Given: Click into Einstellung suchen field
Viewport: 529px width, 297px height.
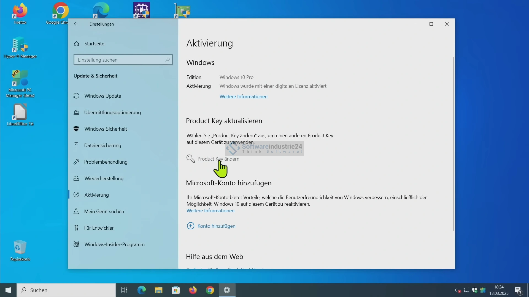Looking at the screenshot, I should (x=120, y=60).
